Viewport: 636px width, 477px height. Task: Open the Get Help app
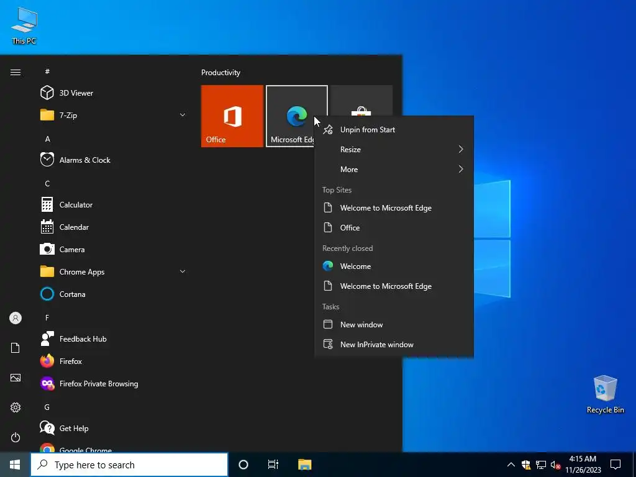[x=114, y=429]
